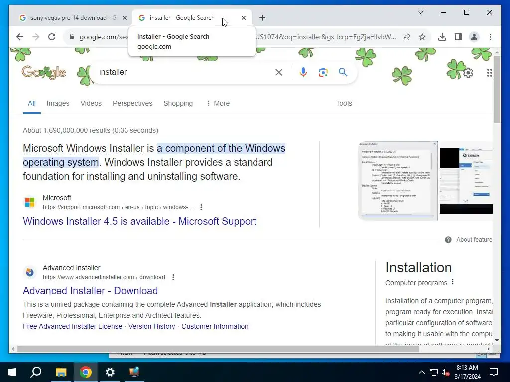This screenshot has height=382, width=510.
Task: Open Chrome downloads icon
Action: click(442, 37)
